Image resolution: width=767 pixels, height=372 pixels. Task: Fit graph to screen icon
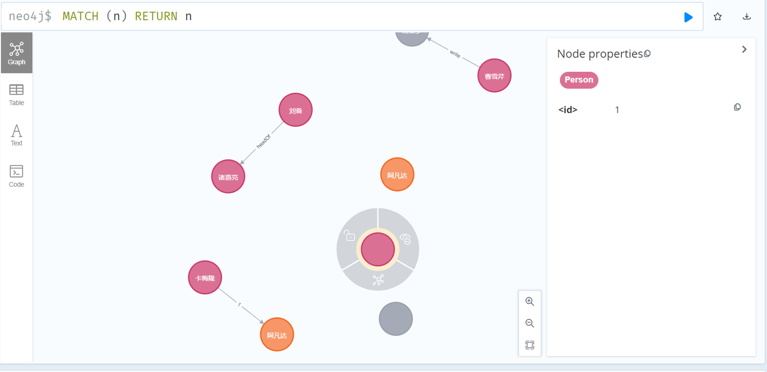tap(529, 345)
